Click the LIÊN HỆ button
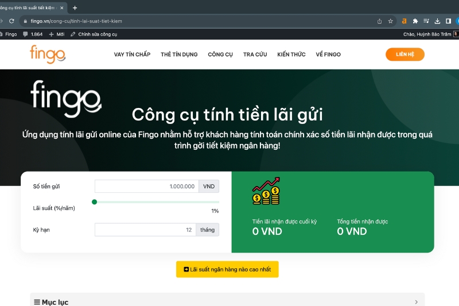The image size is (459, 306). 405,55
